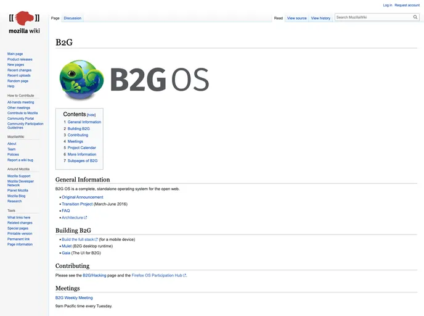Open Planet Mozilla link
This screenshot has width=424, height=316.
pyautogui.click(x=18, y=190)
